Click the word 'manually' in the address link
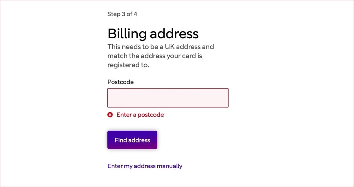354x187 pixels. (x=170, y=166)
